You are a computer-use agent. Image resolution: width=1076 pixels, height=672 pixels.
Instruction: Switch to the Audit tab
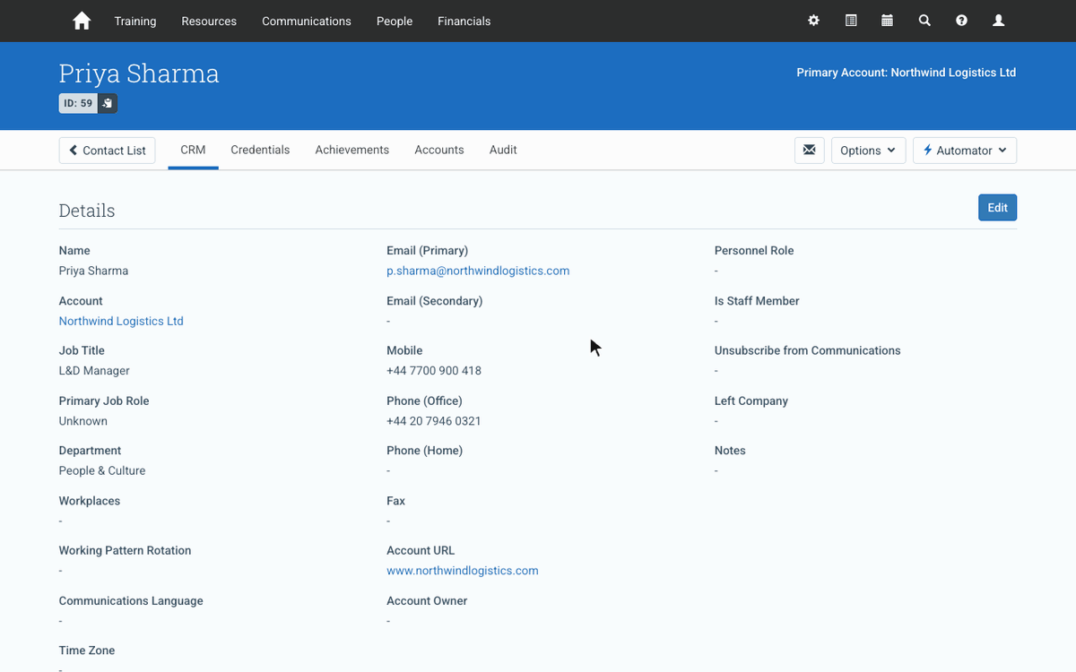503,150
